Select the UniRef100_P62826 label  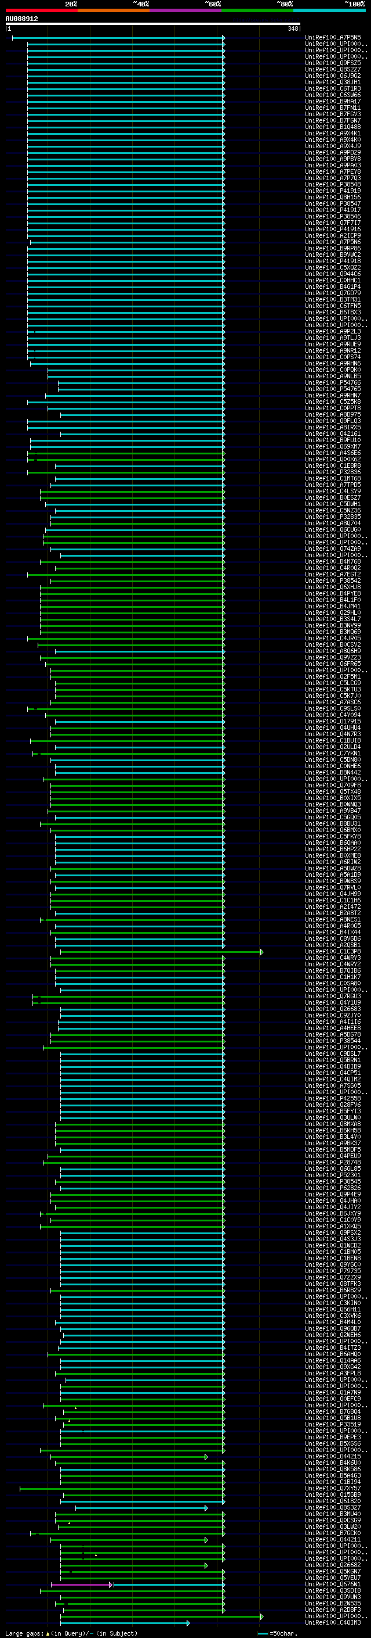[x=333, y=1188]
